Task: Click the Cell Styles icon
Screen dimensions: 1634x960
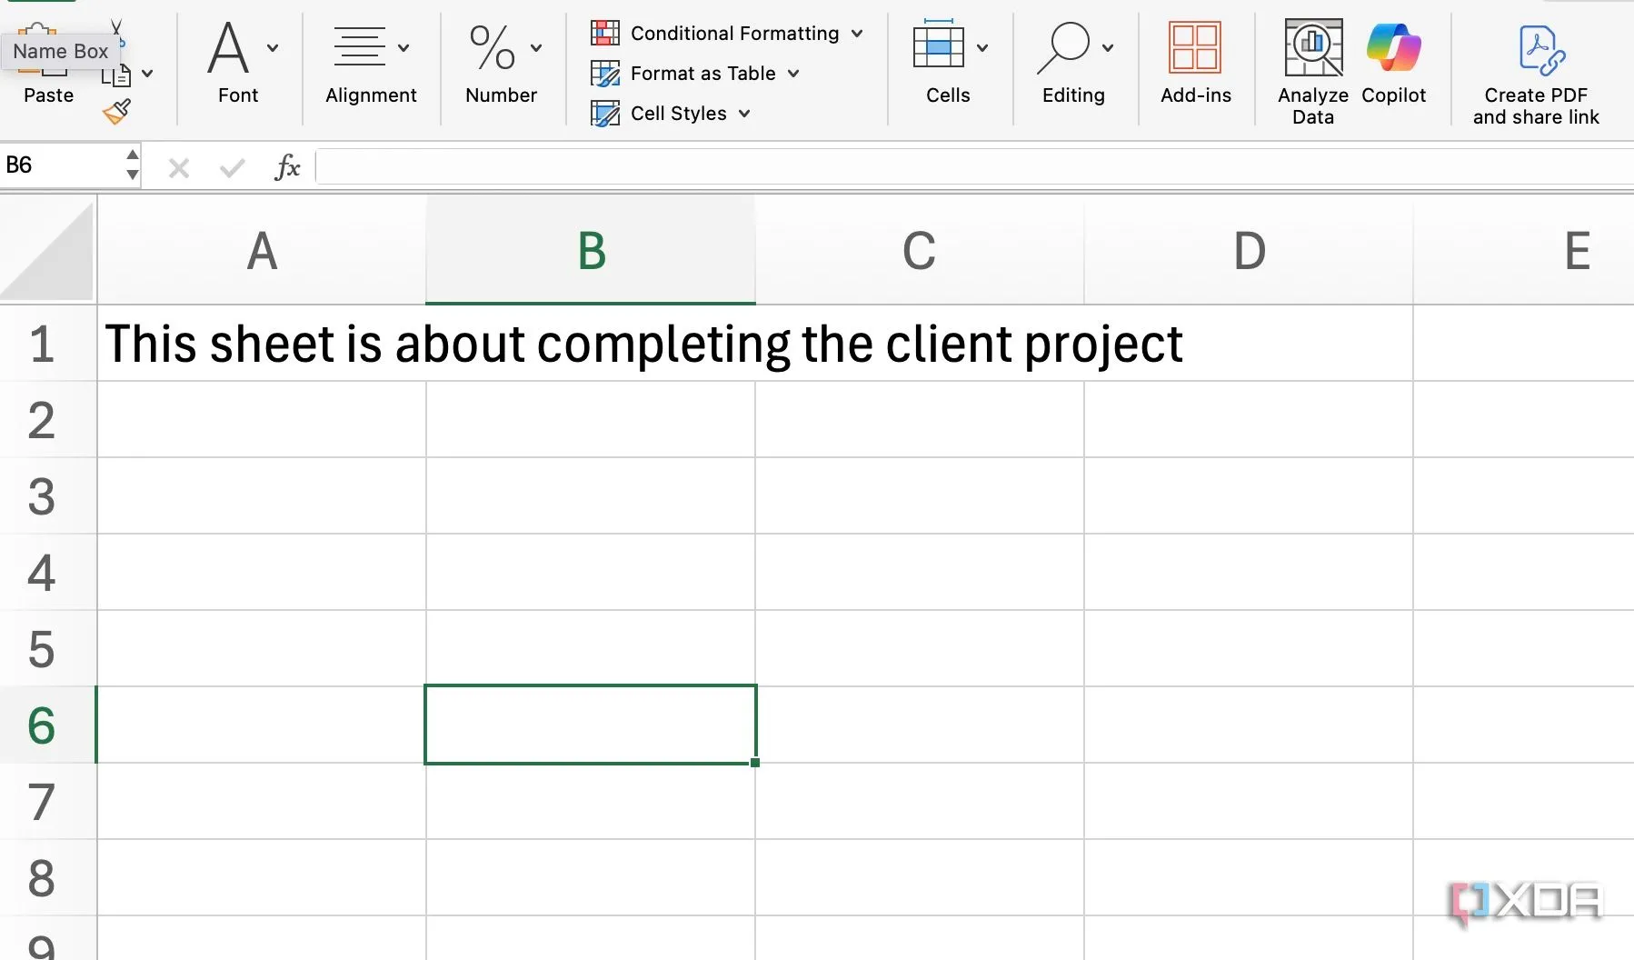Action: click(605, 114)
